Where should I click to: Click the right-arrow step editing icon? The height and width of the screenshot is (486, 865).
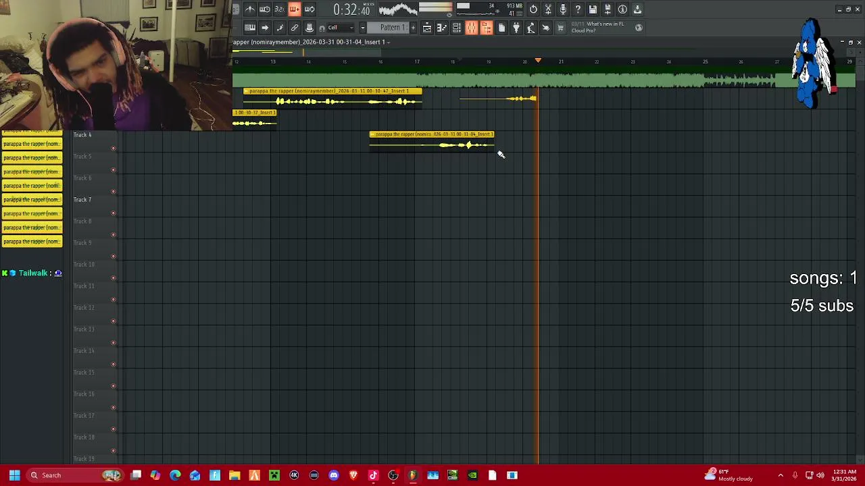coord(265,28)
